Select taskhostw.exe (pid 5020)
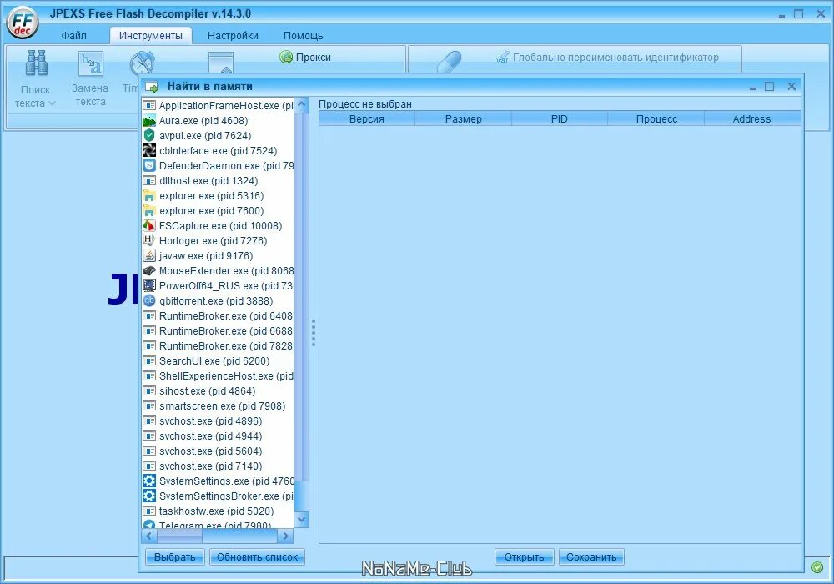Viewport: 834px width, 584px height. pos(218,511)
